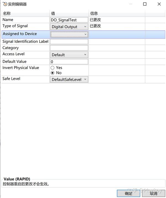Select Yes for Invert Physical Value
The width and height of the screenshot is (166, 198).
(53, 68)
